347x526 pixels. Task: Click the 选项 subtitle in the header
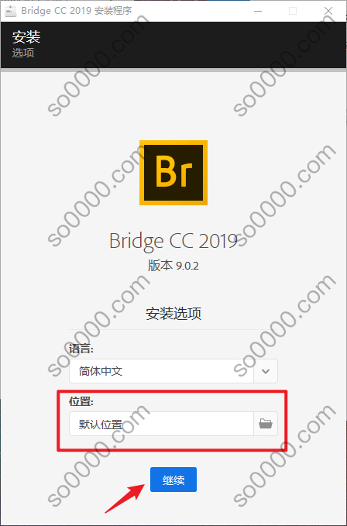point(23,53)
